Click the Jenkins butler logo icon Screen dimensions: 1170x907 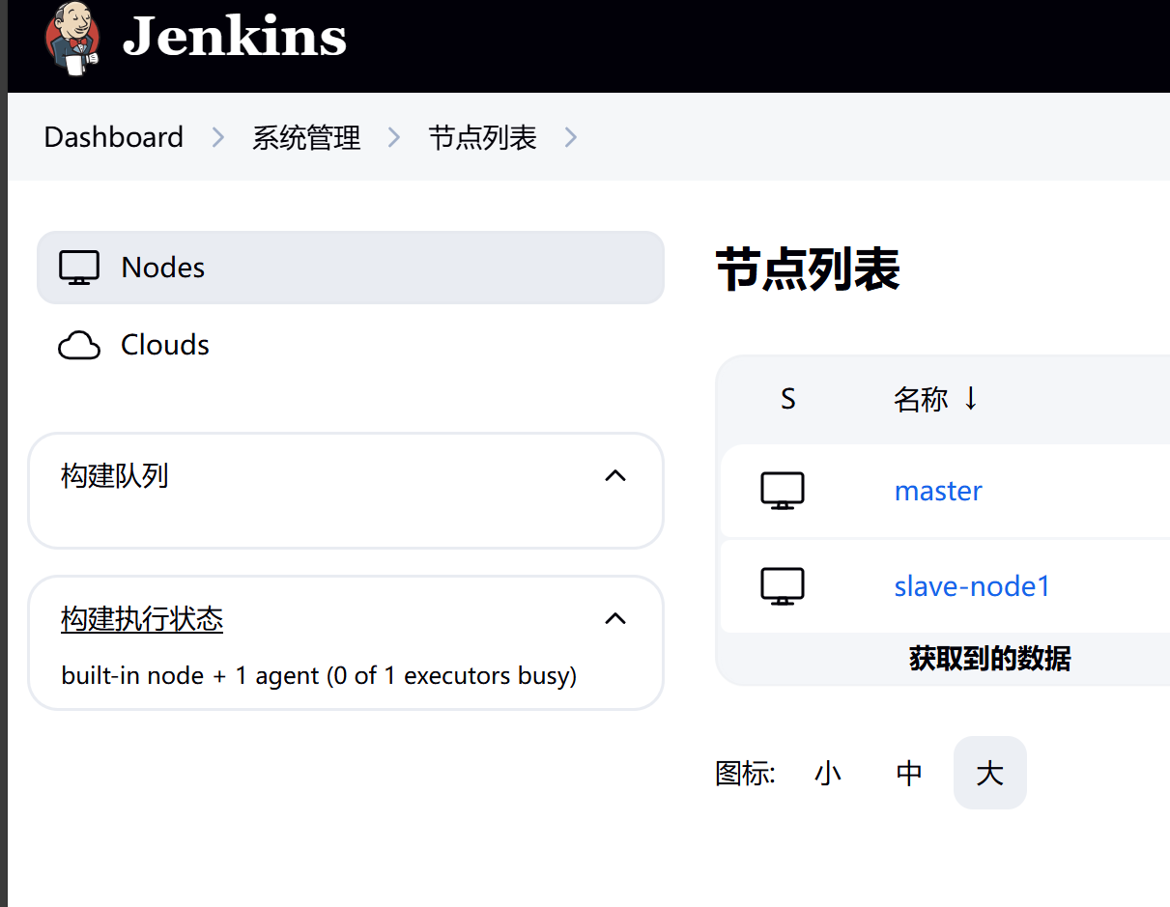click(x=72, y=37)
